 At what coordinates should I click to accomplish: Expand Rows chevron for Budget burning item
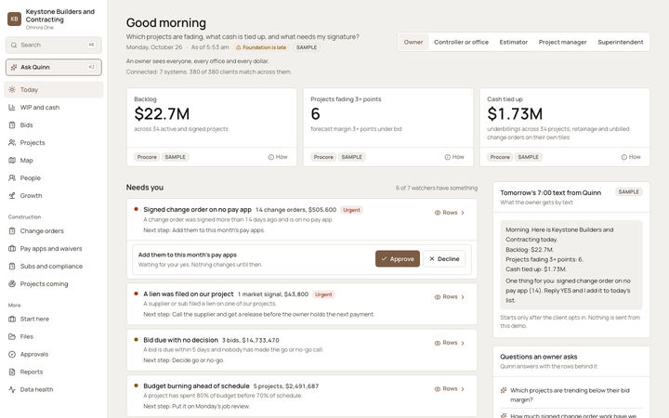(x=463, y=389)
